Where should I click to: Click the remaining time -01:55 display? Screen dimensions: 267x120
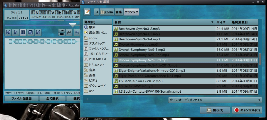coord(11,18)
